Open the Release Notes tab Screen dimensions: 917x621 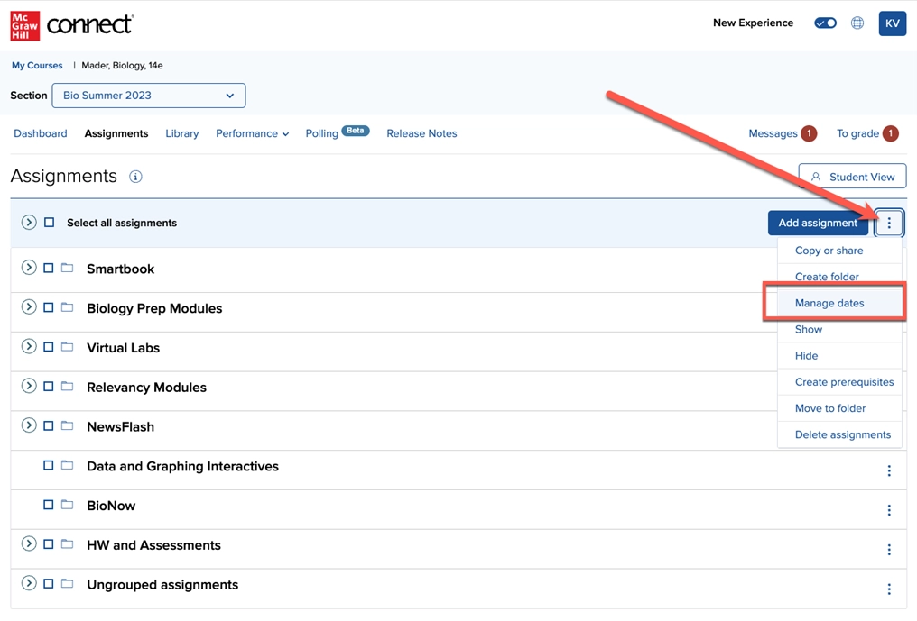tap(421, 133)
